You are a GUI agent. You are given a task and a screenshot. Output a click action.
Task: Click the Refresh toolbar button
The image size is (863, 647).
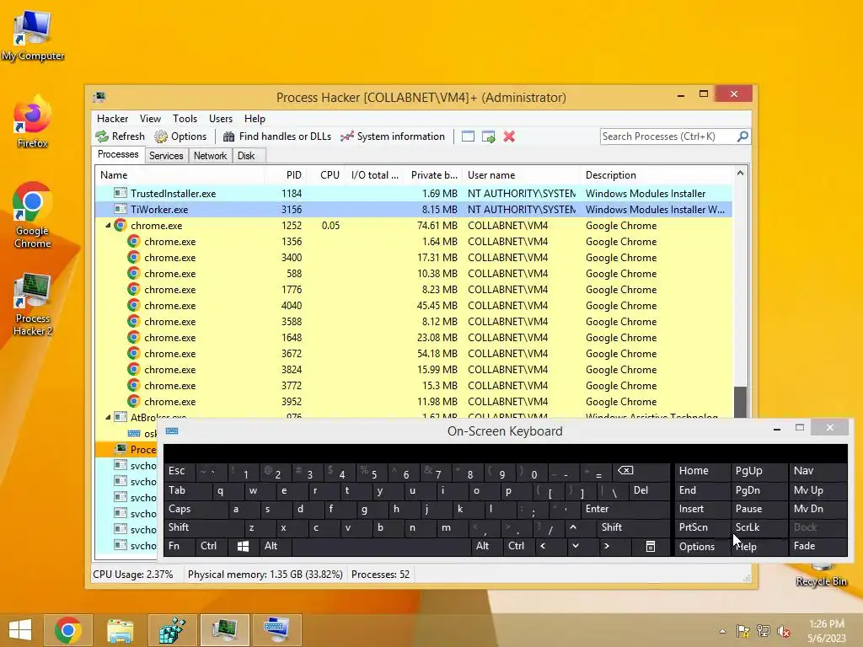point(120,136)
